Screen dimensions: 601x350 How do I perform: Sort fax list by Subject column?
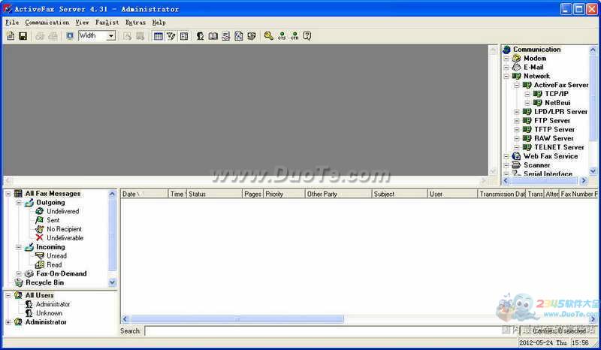pyautogui.click(x=400, y=194)
